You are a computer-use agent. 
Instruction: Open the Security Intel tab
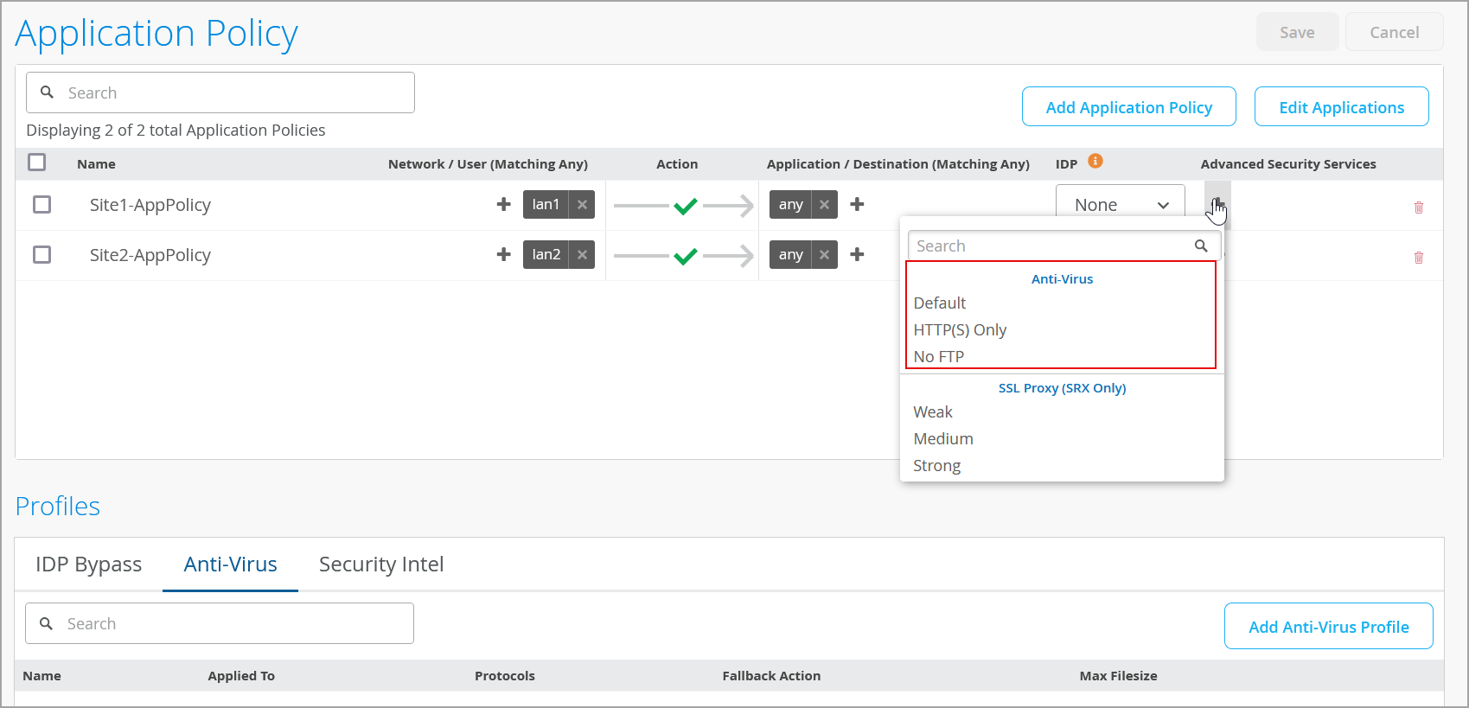coord(380,564)
